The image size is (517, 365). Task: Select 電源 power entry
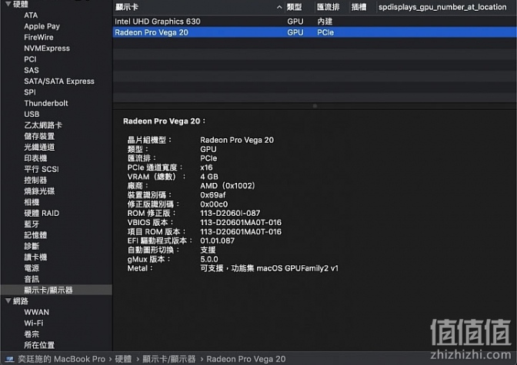pos(32,268)
